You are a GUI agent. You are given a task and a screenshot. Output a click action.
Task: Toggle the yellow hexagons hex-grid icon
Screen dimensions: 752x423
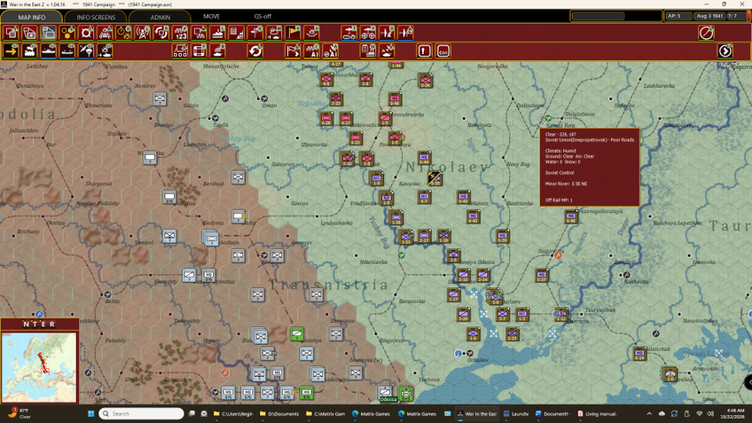coord(68,33)
